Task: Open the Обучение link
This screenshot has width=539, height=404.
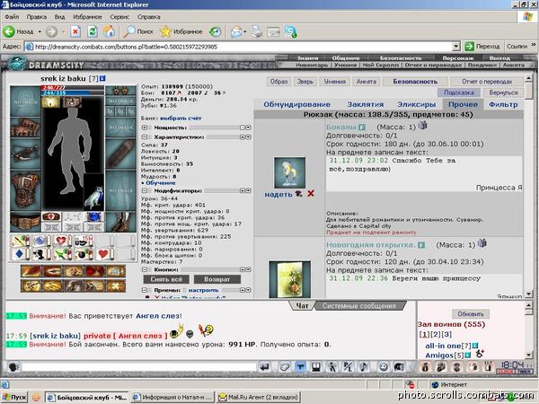Action: pos(161,183)
